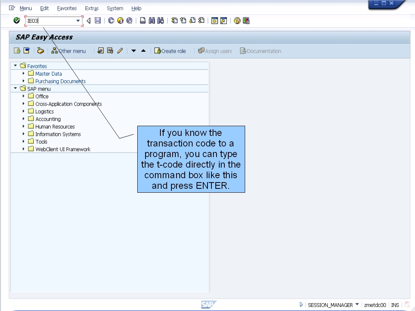Screen dimensions: 415x311
Task: Click the green Enter checkmark icon
Action: pyautogui.click(x=17, y=21)
